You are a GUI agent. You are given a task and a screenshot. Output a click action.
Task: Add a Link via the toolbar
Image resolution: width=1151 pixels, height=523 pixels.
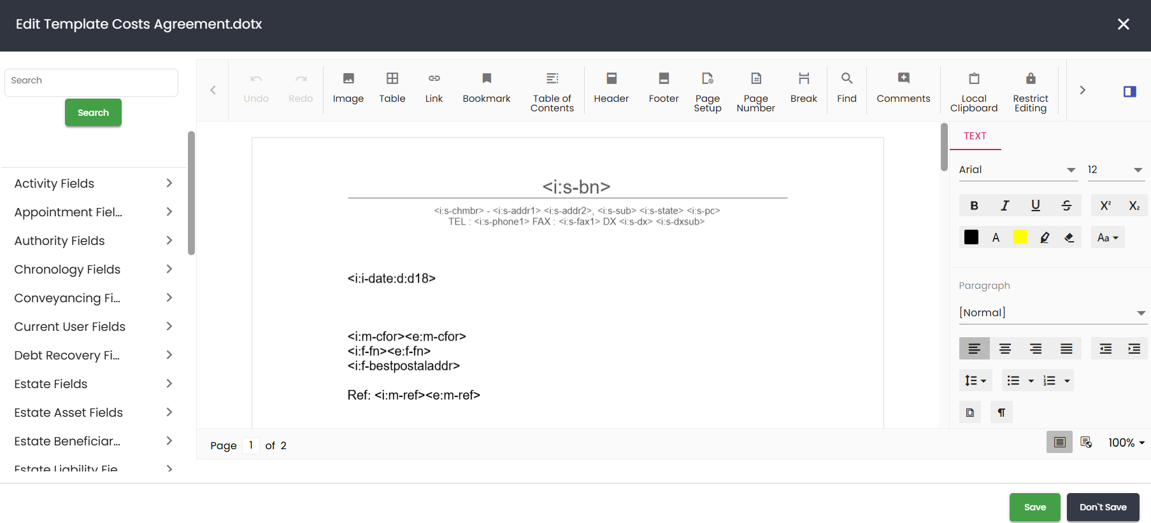pyautogui.click(x=434, y=88)
